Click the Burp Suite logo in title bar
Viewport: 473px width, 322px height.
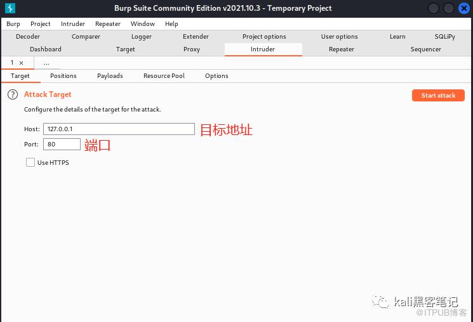10,8
